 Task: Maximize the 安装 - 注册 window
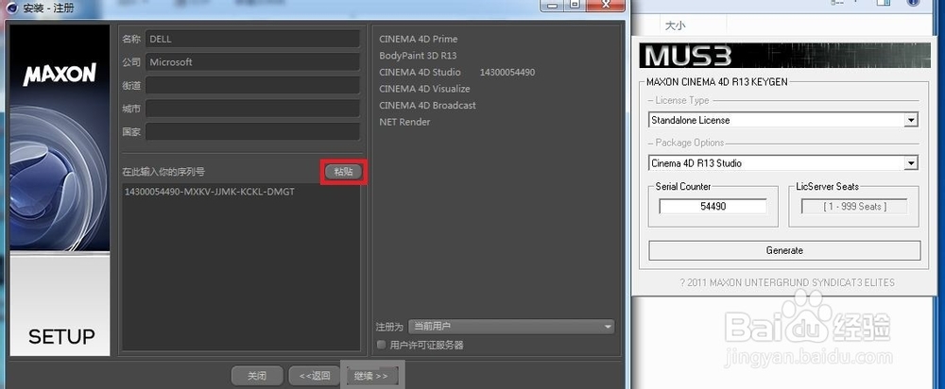(575, 5)
